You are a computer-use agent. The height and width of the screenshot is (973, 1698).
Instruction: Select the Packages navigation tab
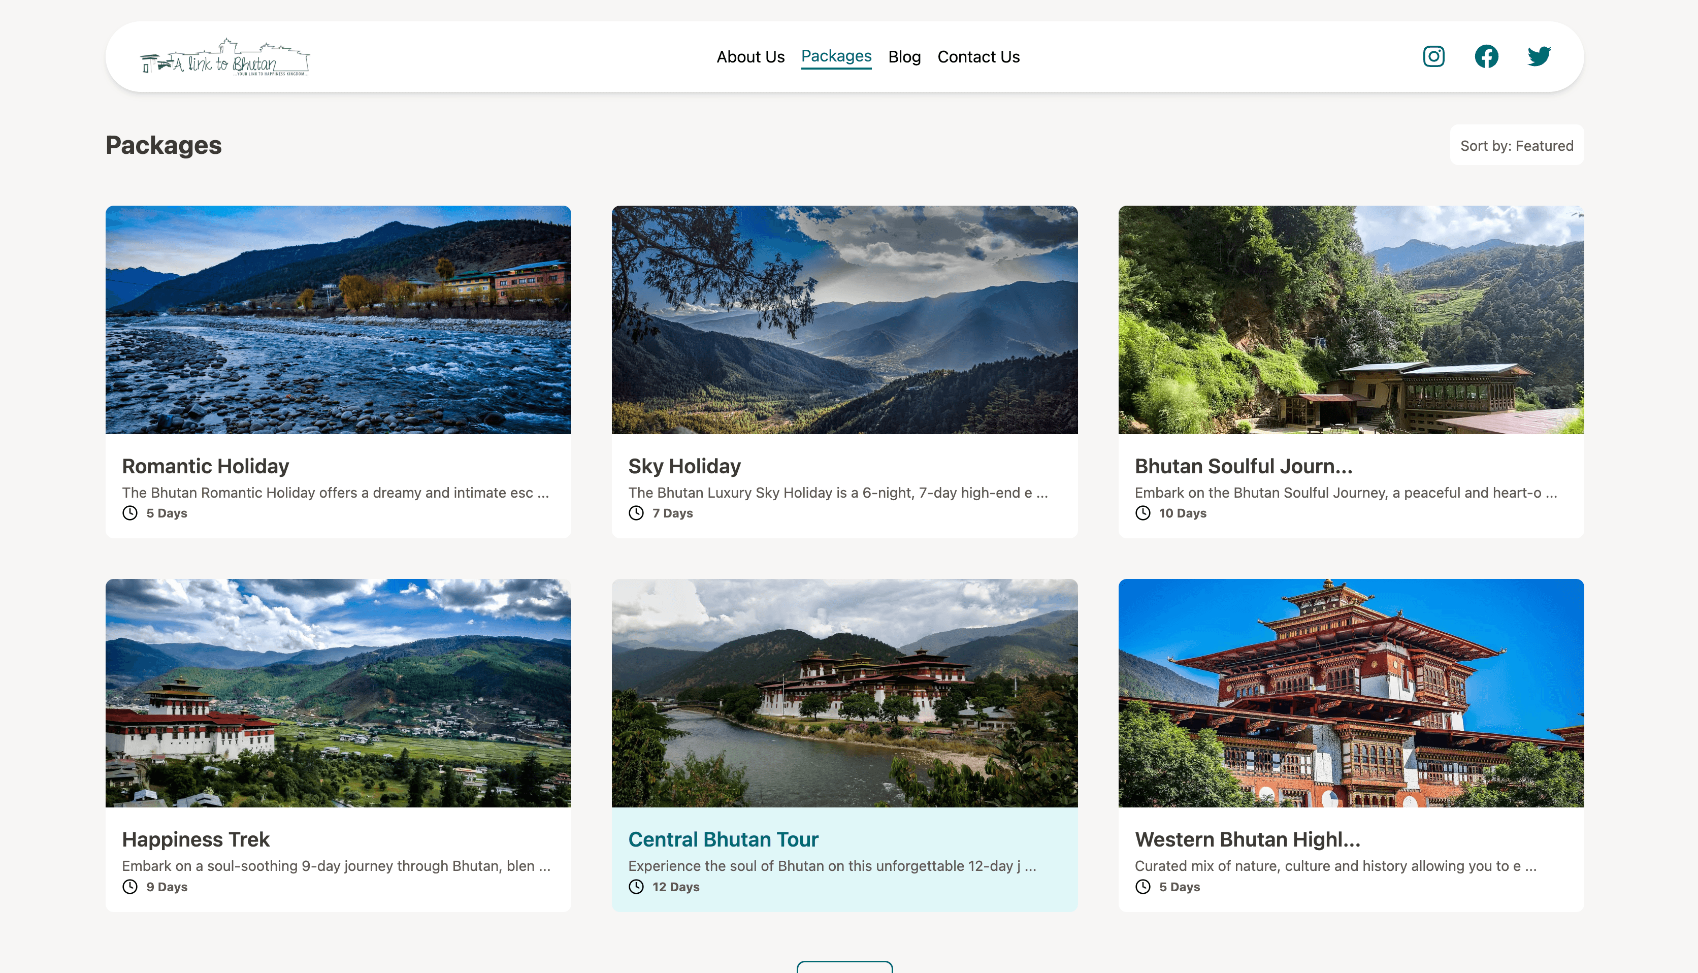click(836, 57)
